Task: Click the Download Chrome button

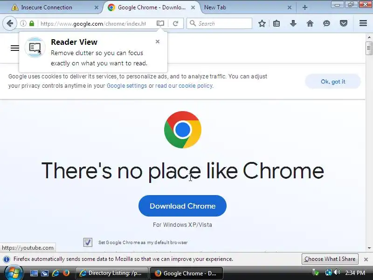Action: tap(182, 206)
